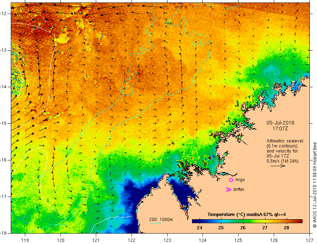Click the '0.5m/s (1kt 24h)' scale text
The width and height of the screenshot is (317, 244).
pyautogui.click(x=282, y=161)
